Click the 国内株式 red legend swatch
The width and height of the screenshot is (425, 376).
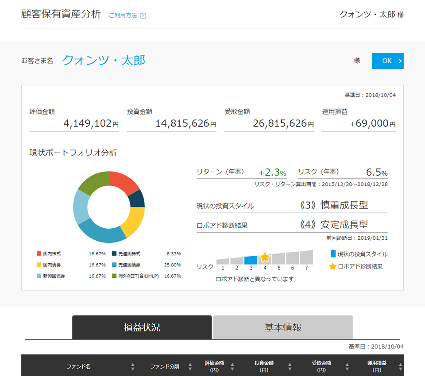tap(39, 254)
